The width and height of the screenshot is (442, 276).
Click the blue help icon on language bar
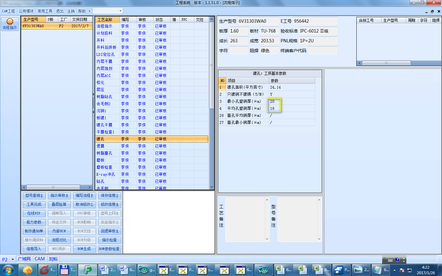[x=397, y=260]
